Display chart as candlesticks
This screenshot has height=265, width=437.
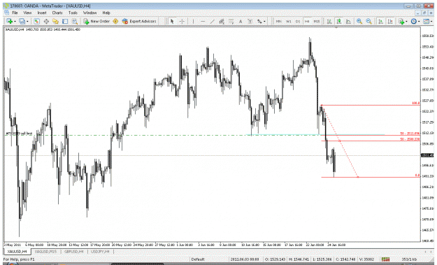tap(339, 21)
